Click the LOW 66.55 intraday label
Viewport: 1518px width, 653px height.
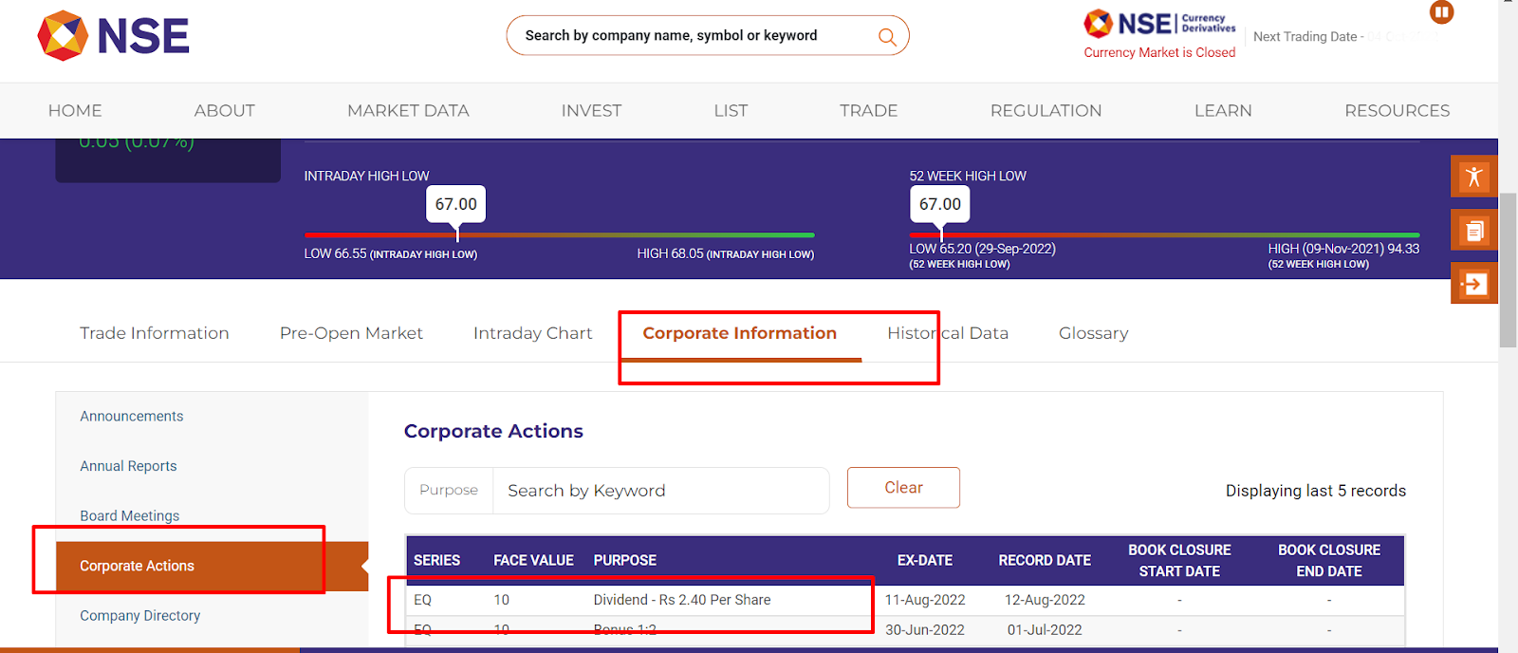(x=390, y=253)
